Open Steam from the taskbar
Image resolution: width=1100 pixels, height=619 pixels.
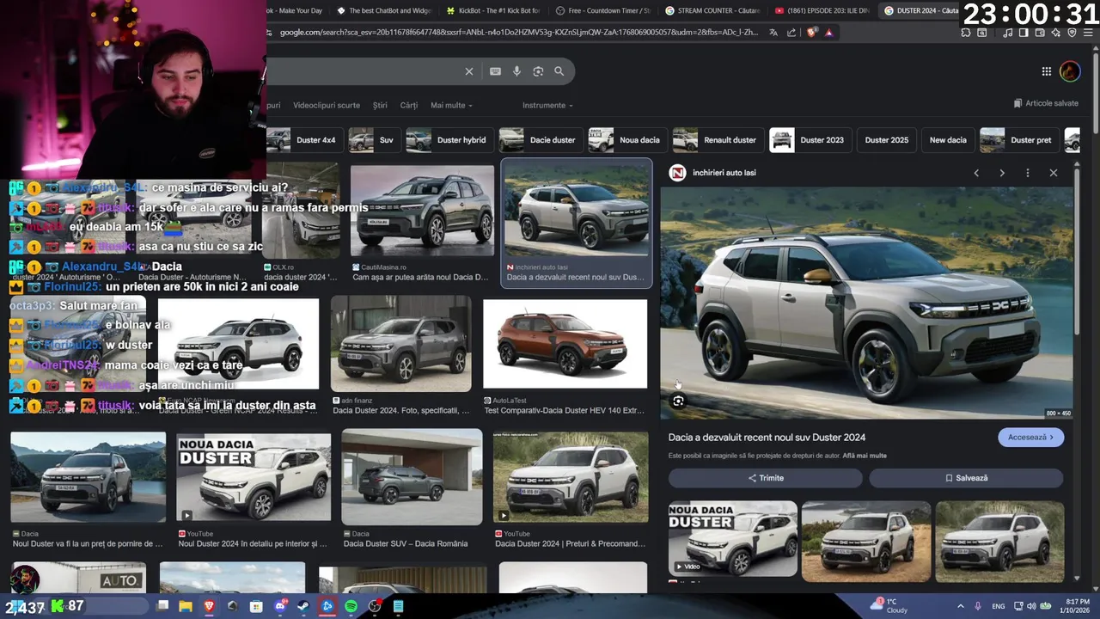point(303,606)
